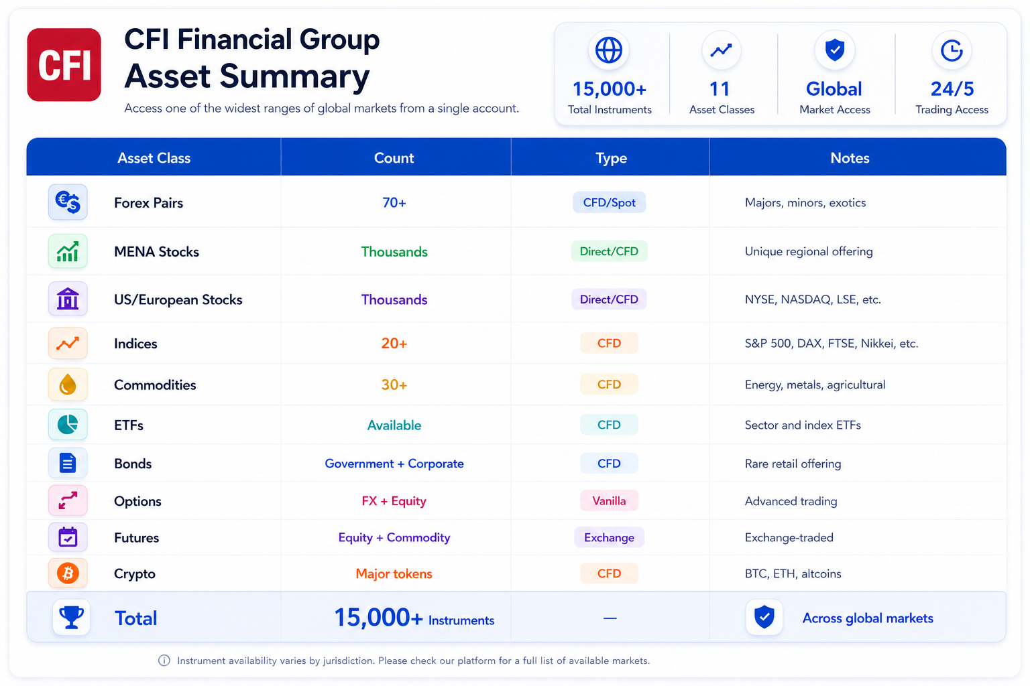Viewport: 1030px width, 686px height.
Task: Click the info icon beside the disclaimer
Action: point(164,661)
